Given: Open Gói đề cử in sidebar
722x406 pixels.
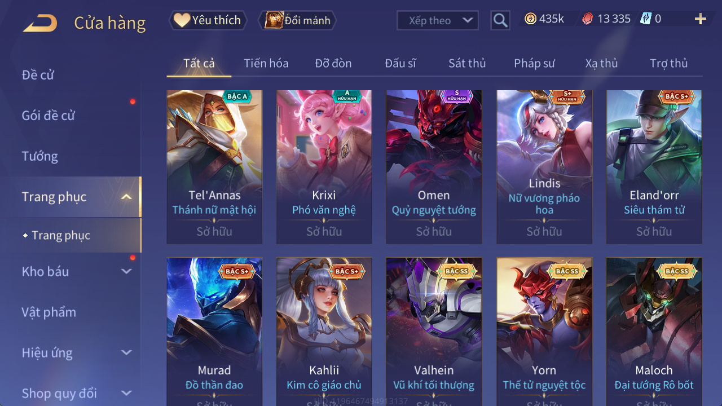Looking at the screenshot, I should pos(49,116).
